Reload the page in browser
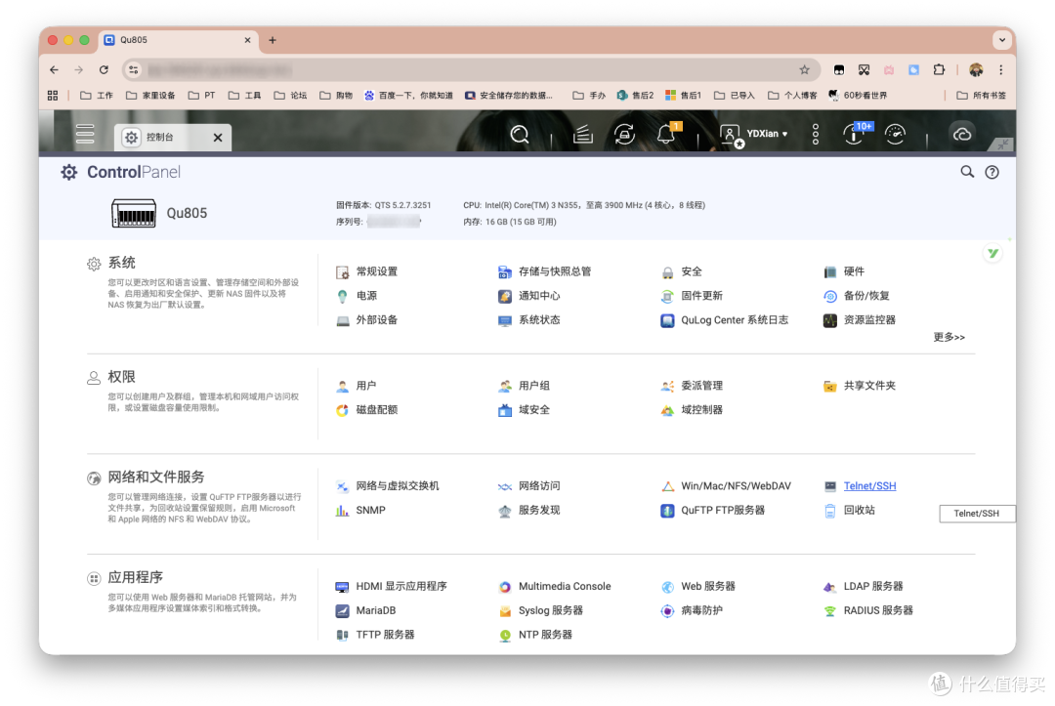Viewport: 1055px width, 706px height. [x=104, y=70]
